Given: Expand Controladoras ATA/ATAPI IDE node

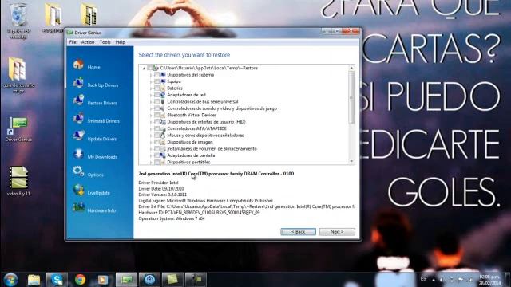Looking at the screenshot, I should pos(151,128).
